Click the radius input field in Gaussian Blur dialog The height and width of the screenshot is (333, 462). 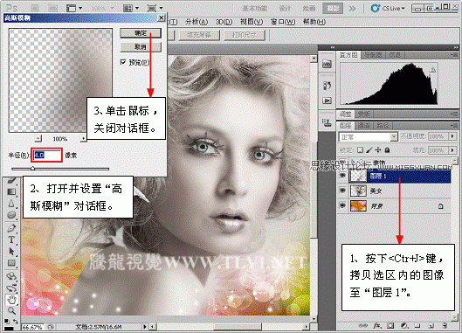pyautogui.click(x=46, y=156)
